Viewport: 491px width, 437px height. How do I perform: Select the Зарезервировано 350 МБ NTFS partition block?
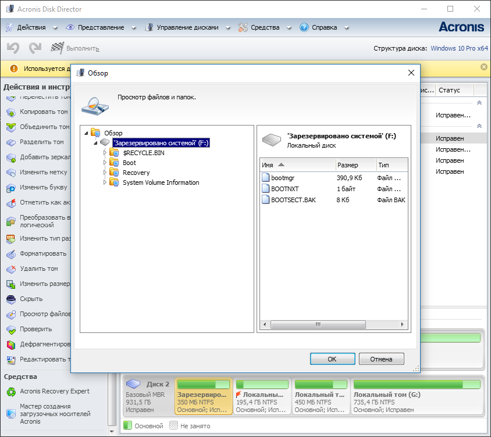(204, 396)
